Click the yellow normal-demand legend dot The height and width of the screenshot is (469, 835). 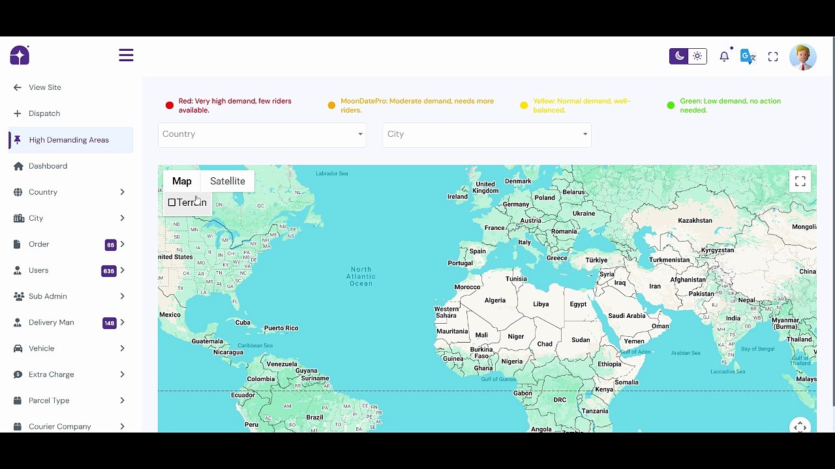point(524,106)
